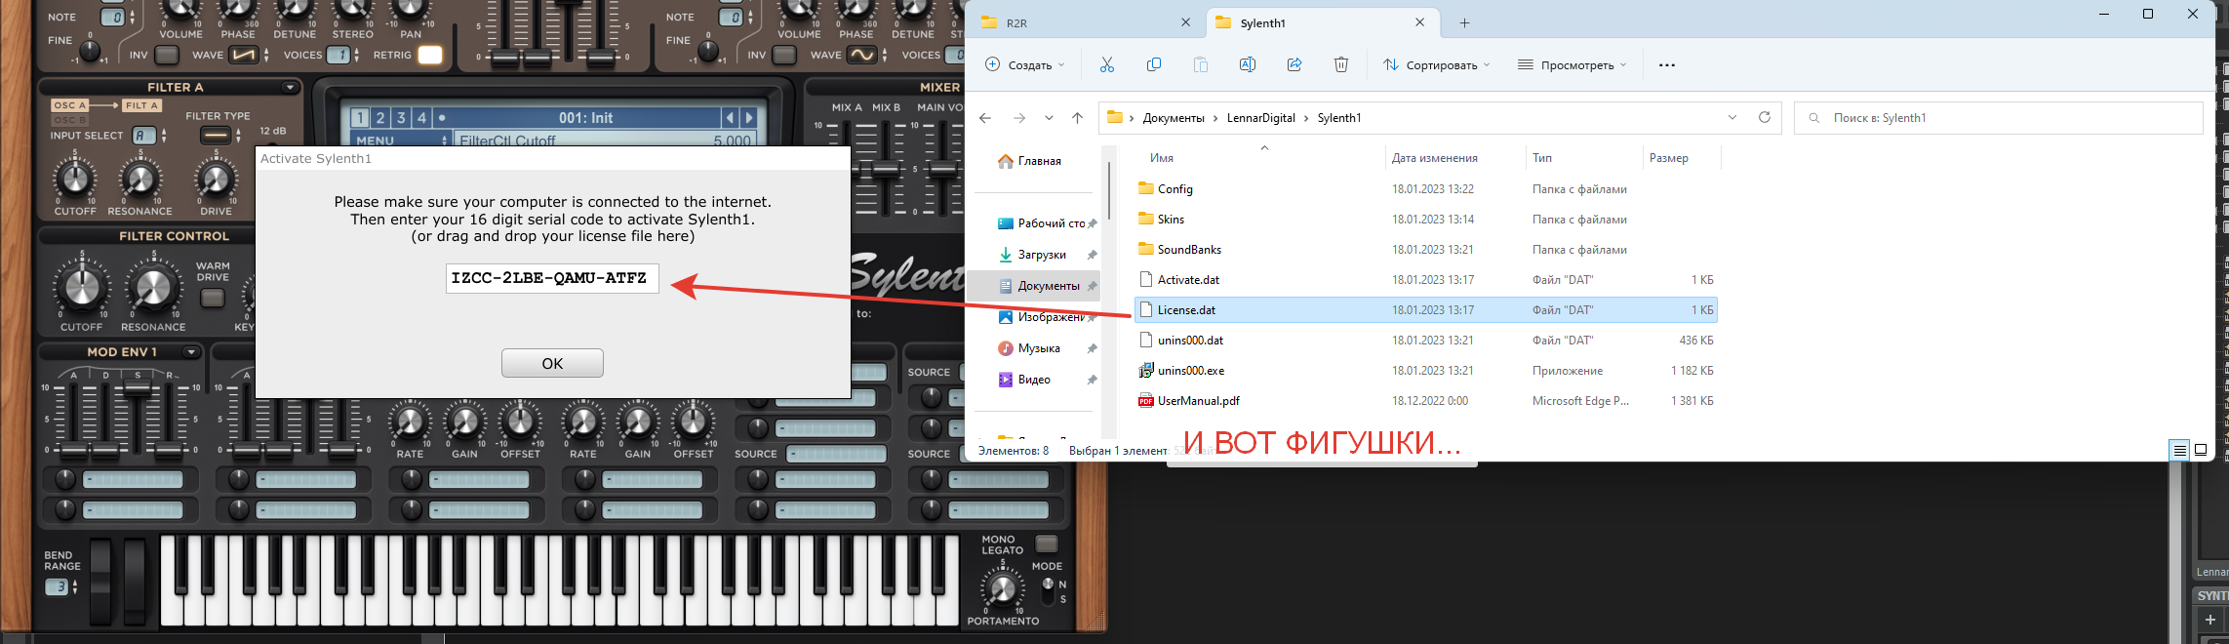Viewport: 2229px width, 644px height.
Task: Click the Filter A DRIVE knob
Action: pyautogui.click(x=215, y=179)
